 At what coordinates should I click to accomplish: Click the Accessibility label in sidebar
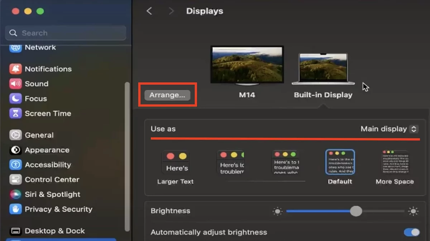48,165
